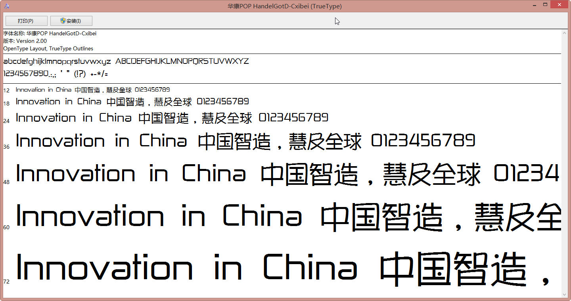The width and height of the screenshot is (571, 301).
Task: Click the vertical scrollbar up arrow
Action: pyautogui.click(x=565, y=33)
